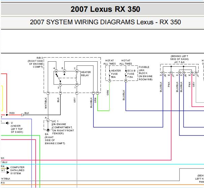Click the 'GRN' label on the HEATER fuse wire

point(108,93)
